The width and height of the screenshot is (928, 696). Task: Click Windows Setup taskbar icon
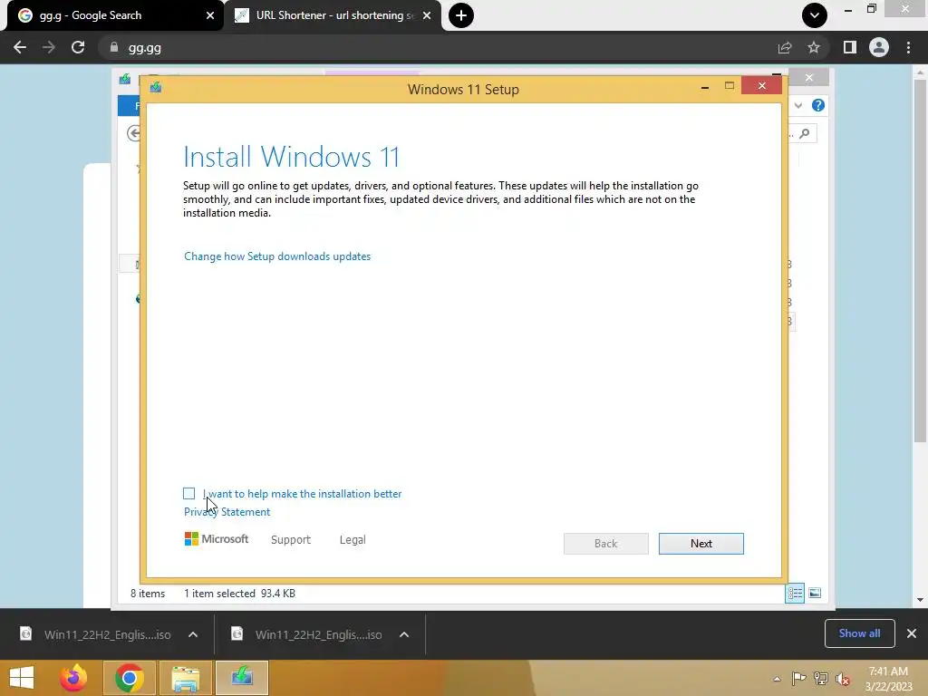pos(241,678)
